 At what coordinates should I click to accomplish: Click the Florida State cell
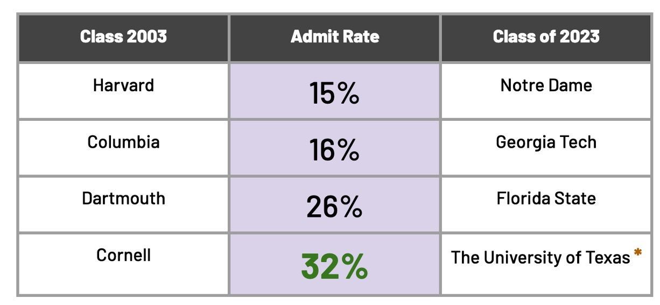point(546,204)
